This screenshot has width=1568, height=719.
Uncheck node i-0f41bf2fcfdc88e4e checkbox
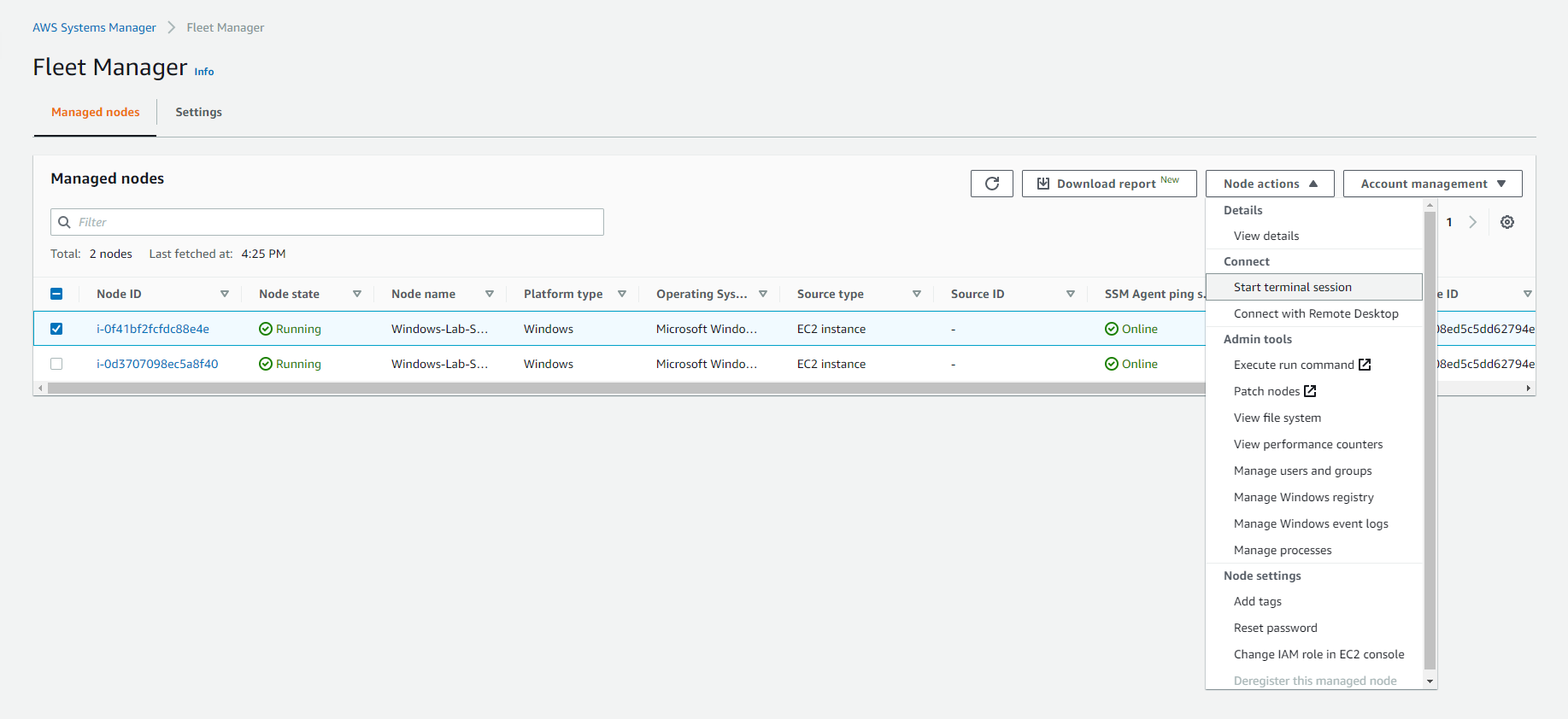(56, 329)
